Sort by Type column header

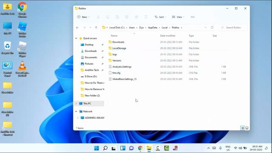191,36
